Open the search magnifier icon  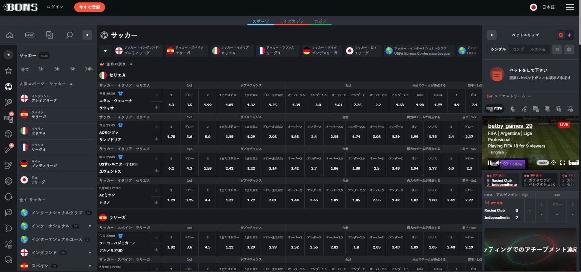pos(69,35)
